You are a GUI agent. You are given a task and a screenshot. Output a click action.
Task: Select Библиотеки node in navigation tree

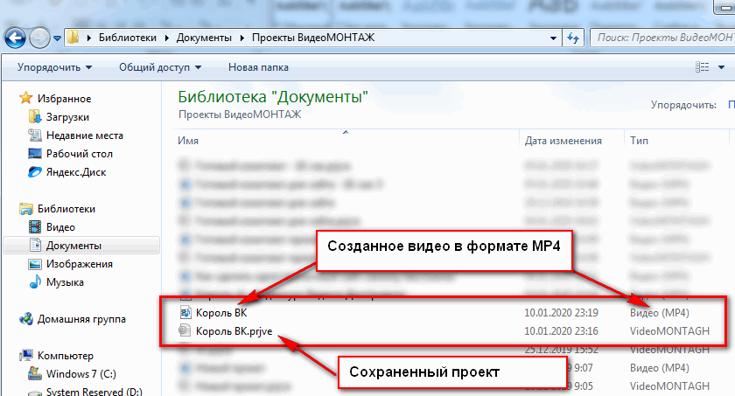click(66, 209)
